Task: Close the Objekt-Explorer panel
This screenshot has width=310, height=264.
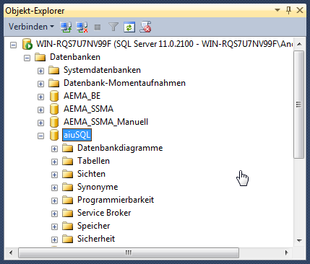Action: (x=300, y=10)
